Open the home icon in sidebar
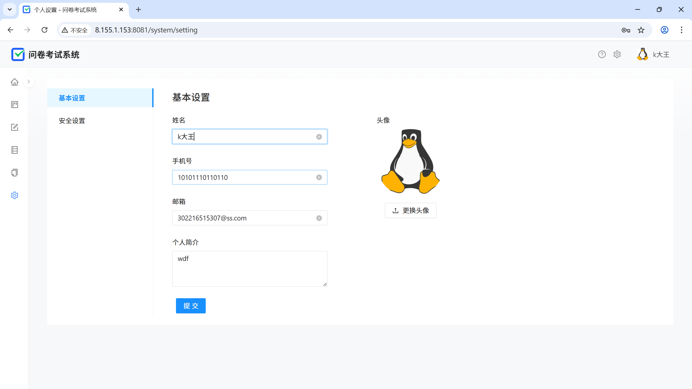Image resolution: width=692 pixels, height=389 pixels. click(15, 82)
